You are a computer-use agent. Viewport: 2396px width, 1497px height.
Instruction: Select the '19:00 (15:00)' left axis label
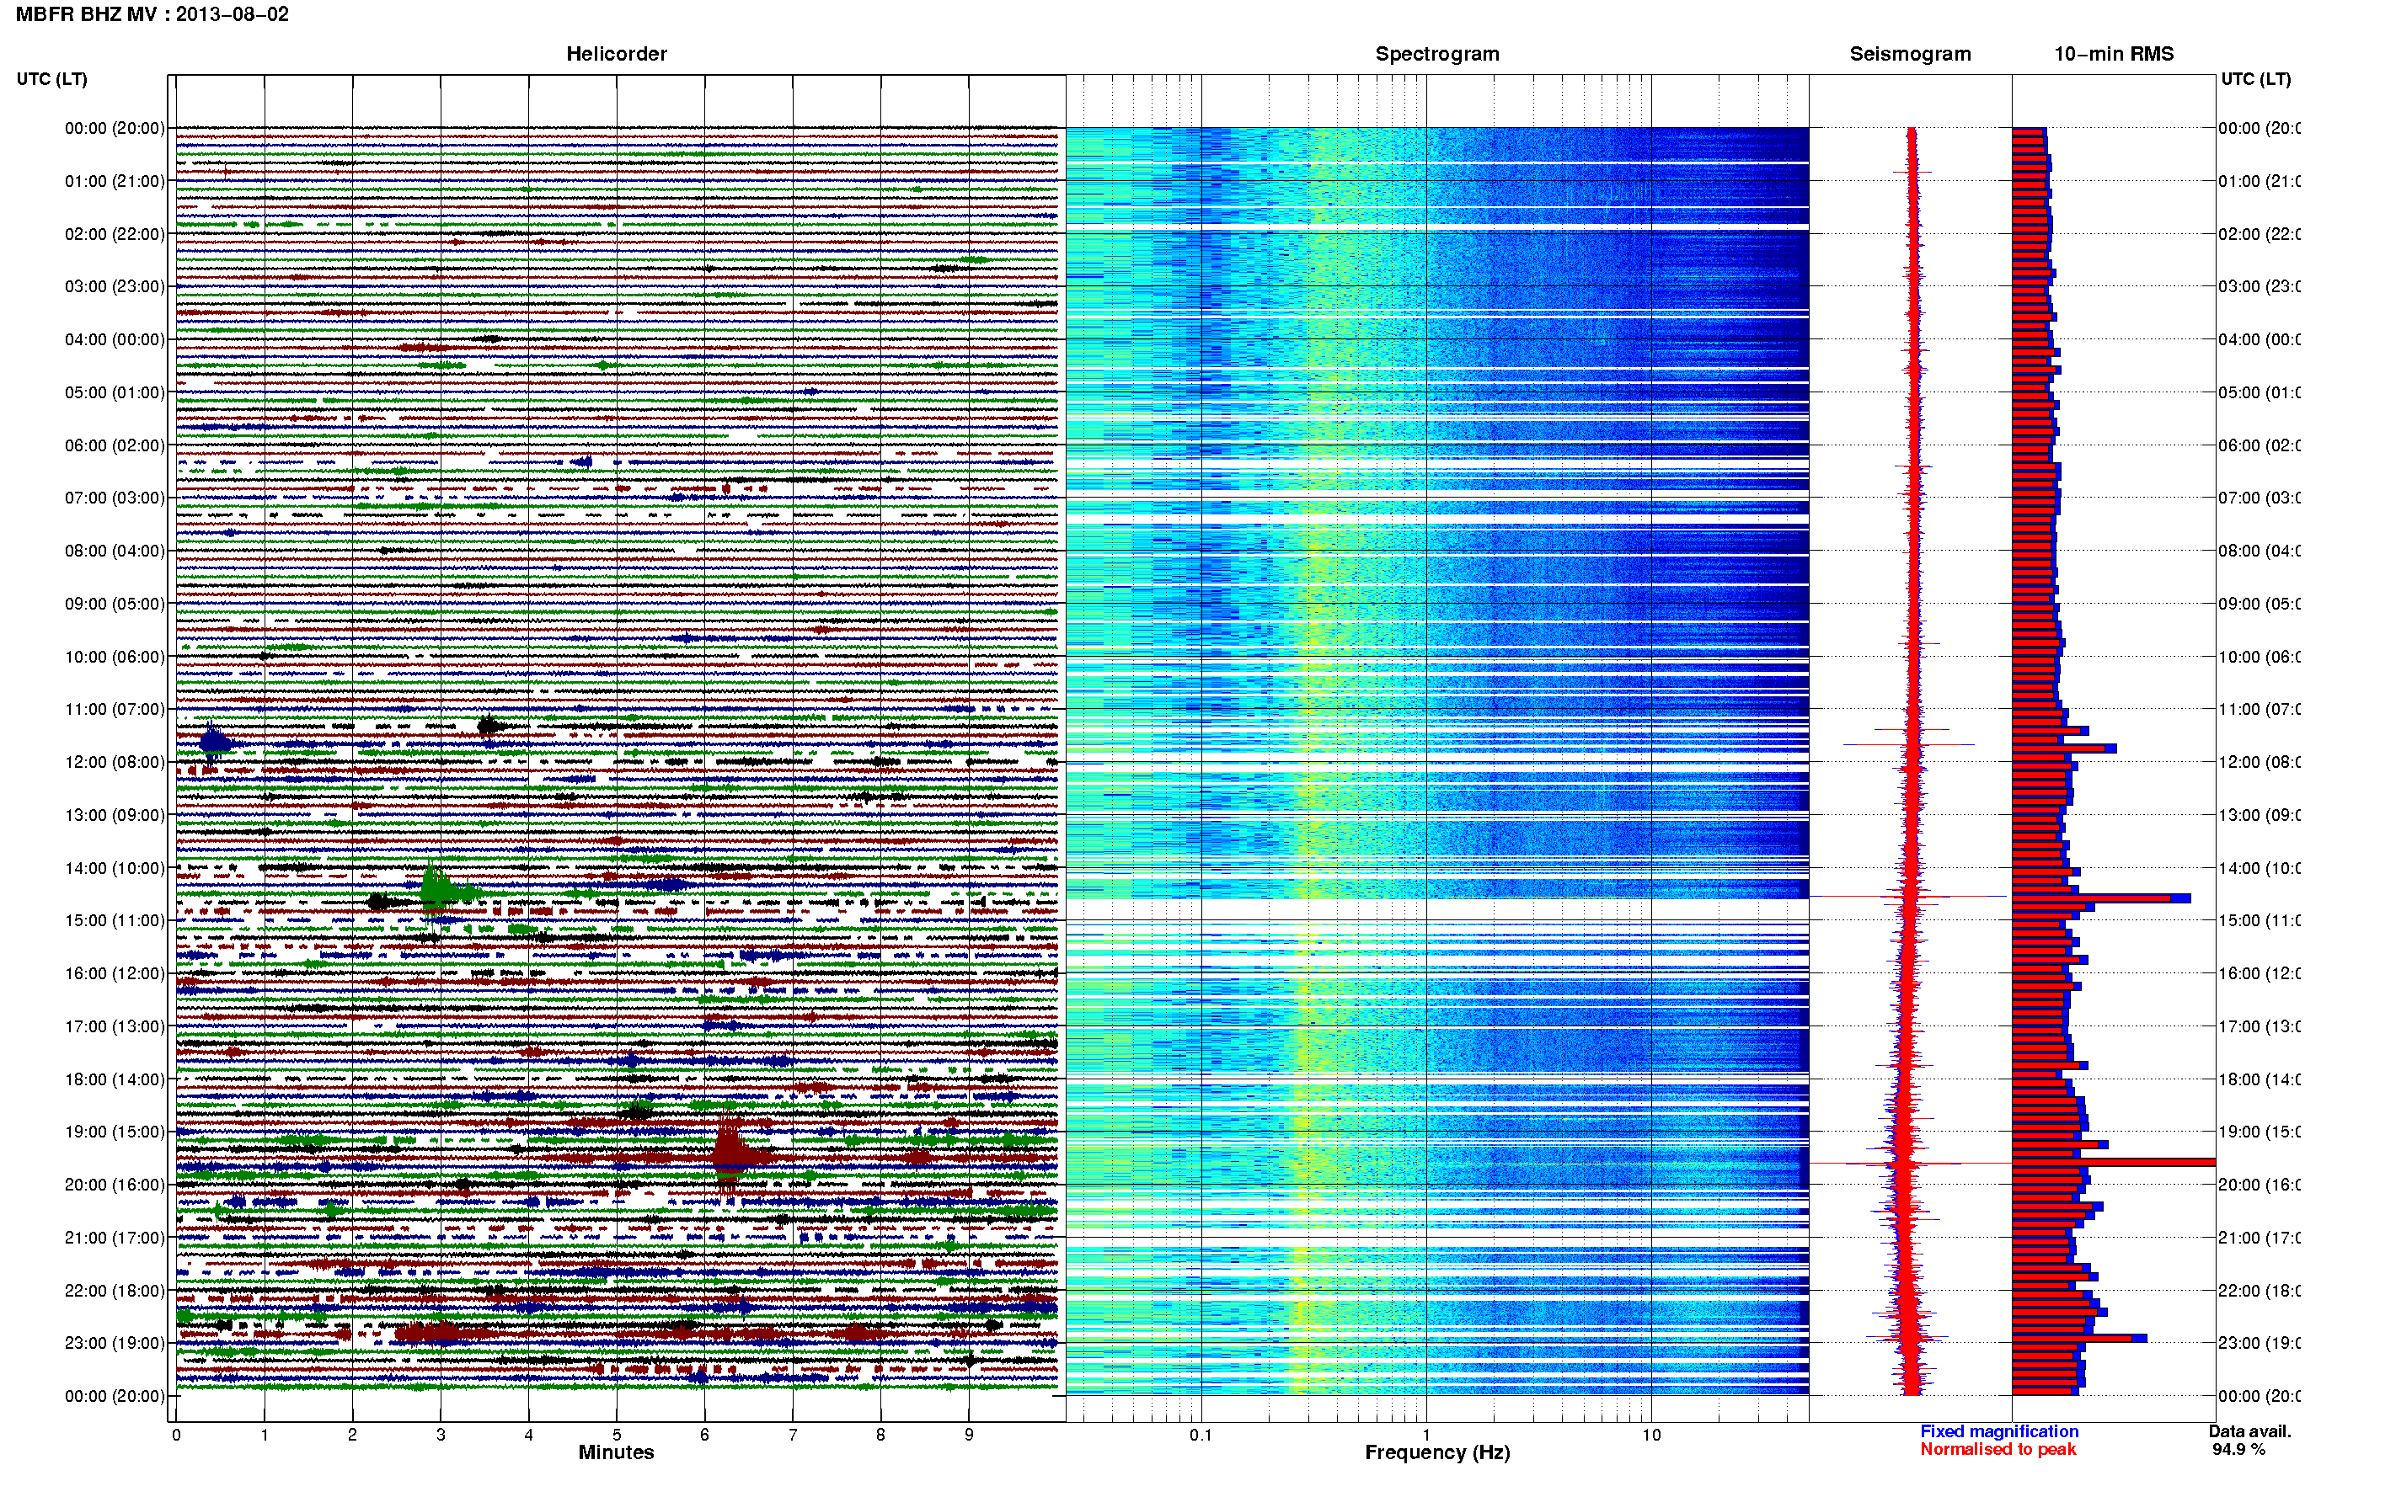[x=115, y=1132]
